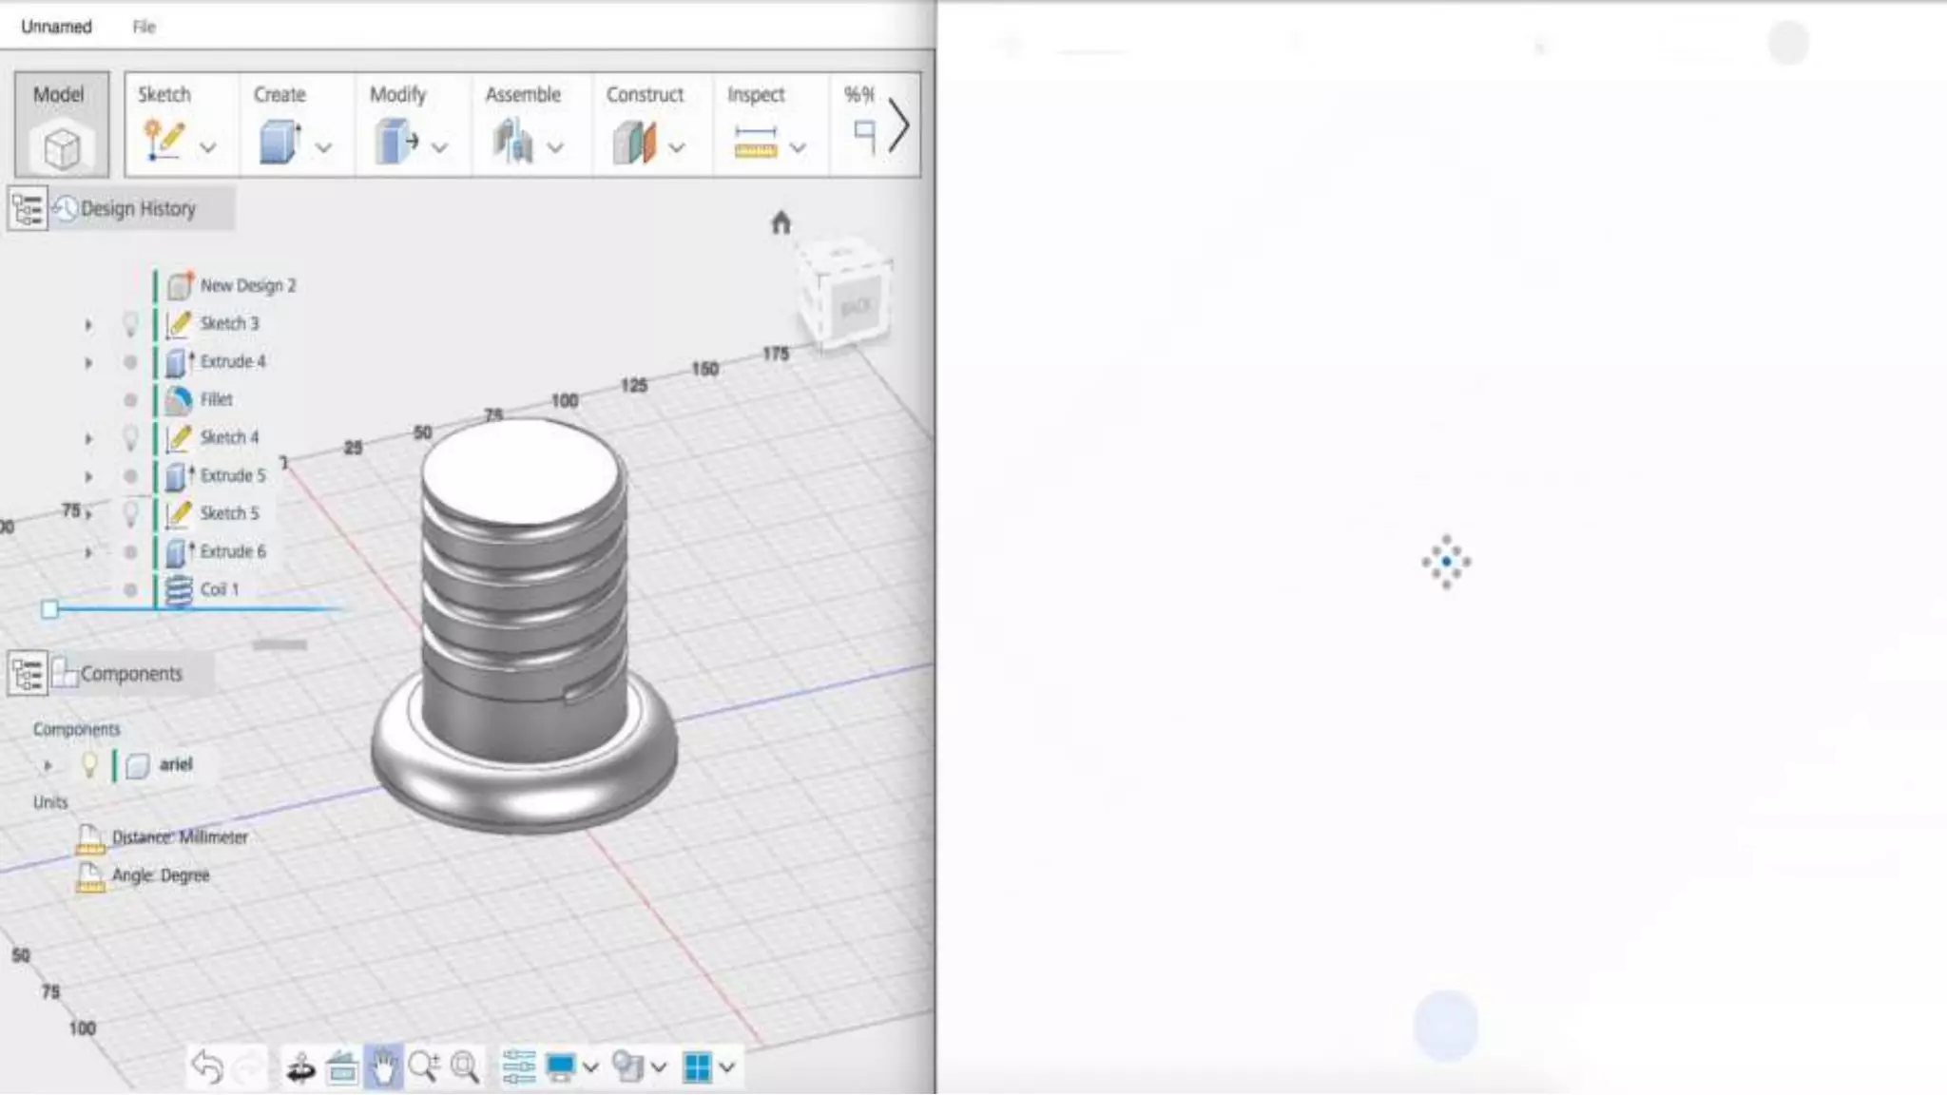Open the Sketch tool pencil icon
1947x1095 pixels.
[x=164, y=140]
